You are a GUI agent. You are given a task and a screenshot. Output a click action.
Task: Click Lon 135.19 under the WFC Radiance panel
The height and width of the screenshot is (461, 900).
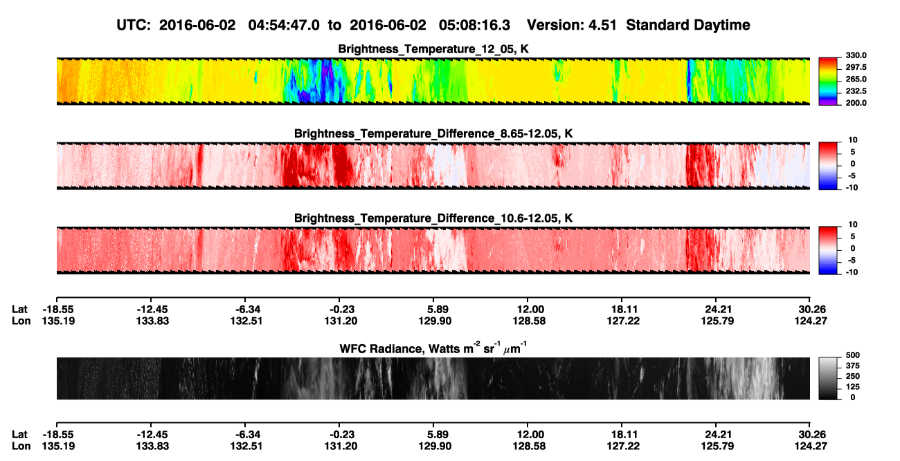coord(57,446)
